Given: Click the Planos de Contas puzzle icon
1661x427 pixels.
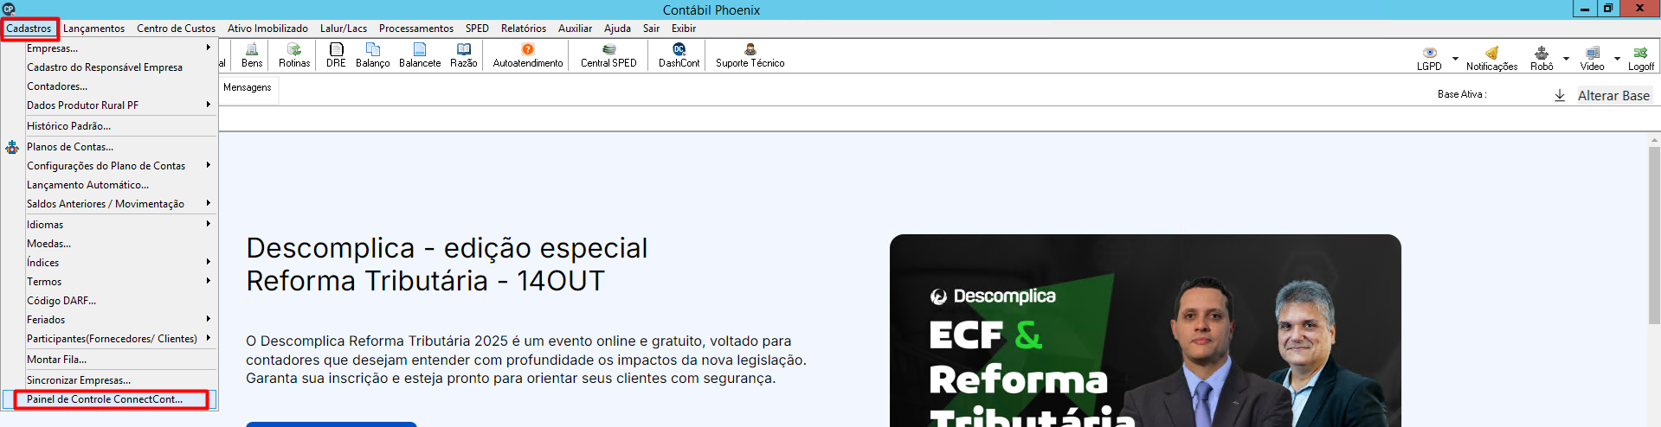Looking at the screenshot, I should point(12,147).
